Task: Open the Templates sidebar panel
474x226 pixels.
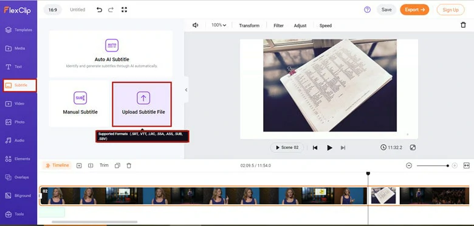Action: pyautogui.click(x=19, y=30)
